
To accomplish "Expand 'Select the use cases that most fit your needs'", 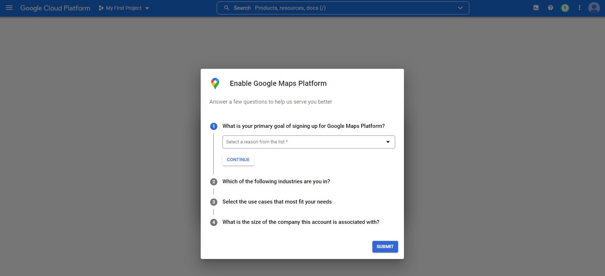I will coord(277,202).
